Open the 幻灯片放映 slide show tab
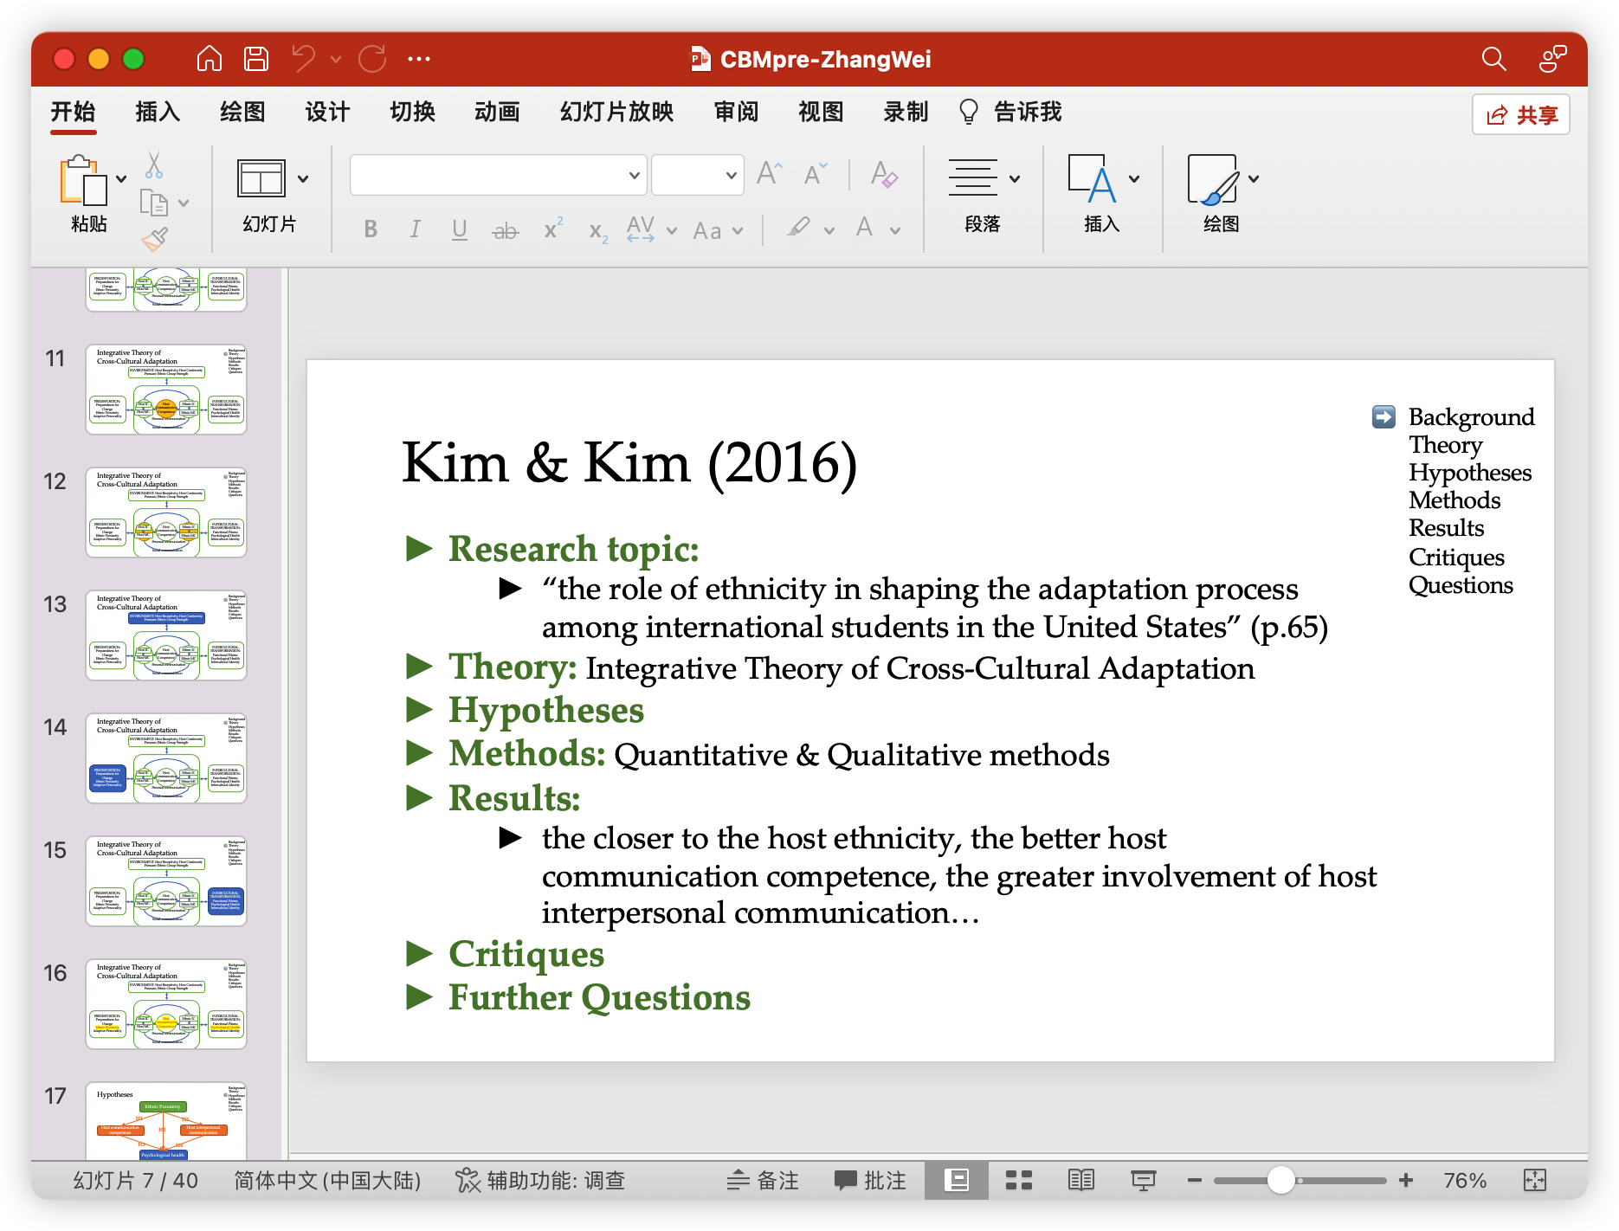Screen dimensions: 1619x1231 click(x=616, y=112)
